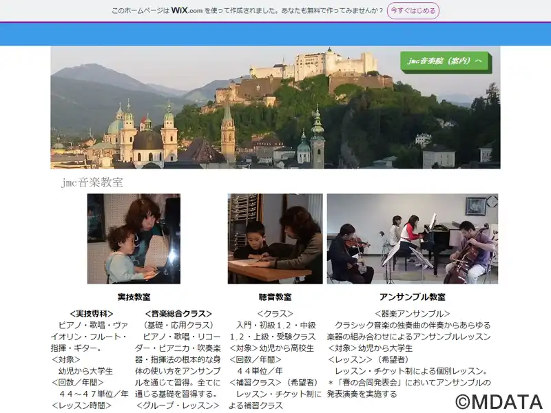The width and height of the screenshot is (551, 413).
Task: Select the <クラス> subheading under 聴音教室
Action: (x=275, y=314)
